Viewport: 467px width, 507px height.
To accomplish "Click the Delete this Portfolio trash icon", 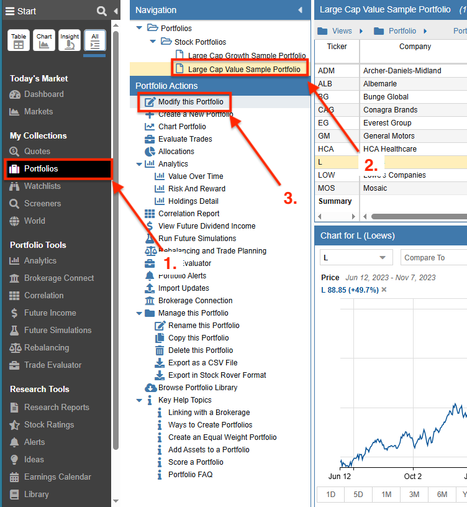I will (x=160, y=350).
